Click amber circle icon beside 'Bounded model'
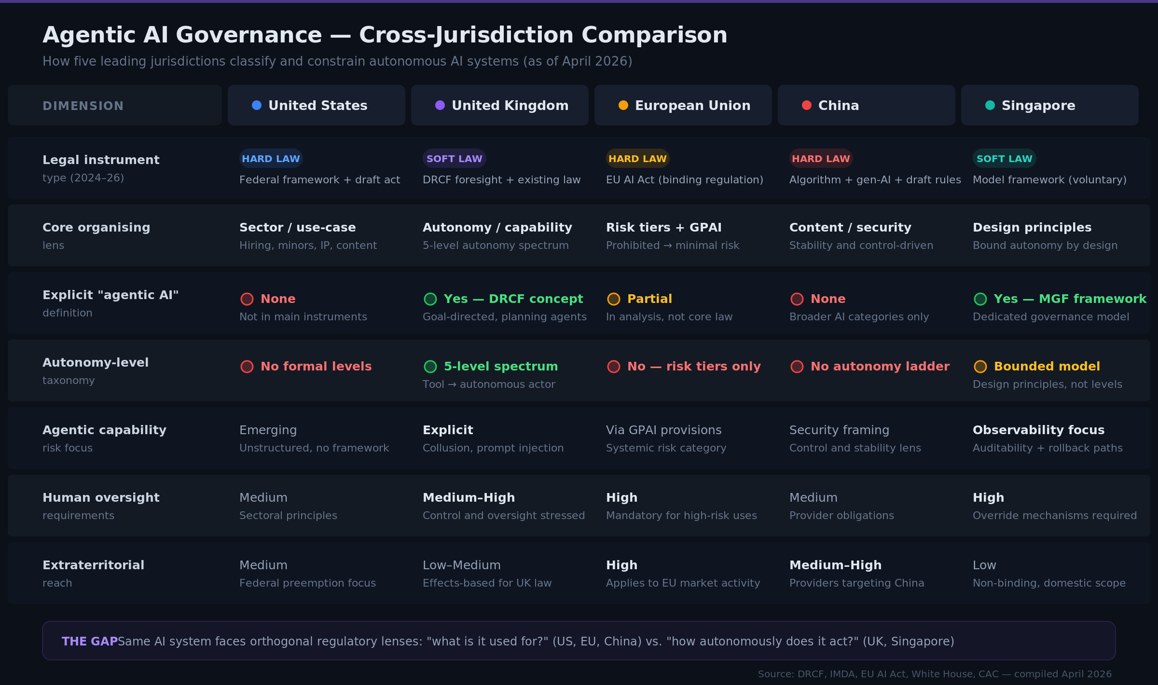 pos(980,367)
